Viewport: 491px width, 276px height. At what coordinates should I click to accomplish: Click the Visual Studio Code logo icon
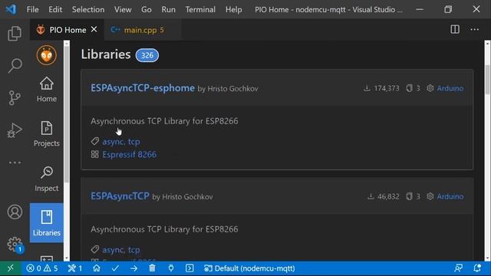pyautogui.click(x=11, y=9)
